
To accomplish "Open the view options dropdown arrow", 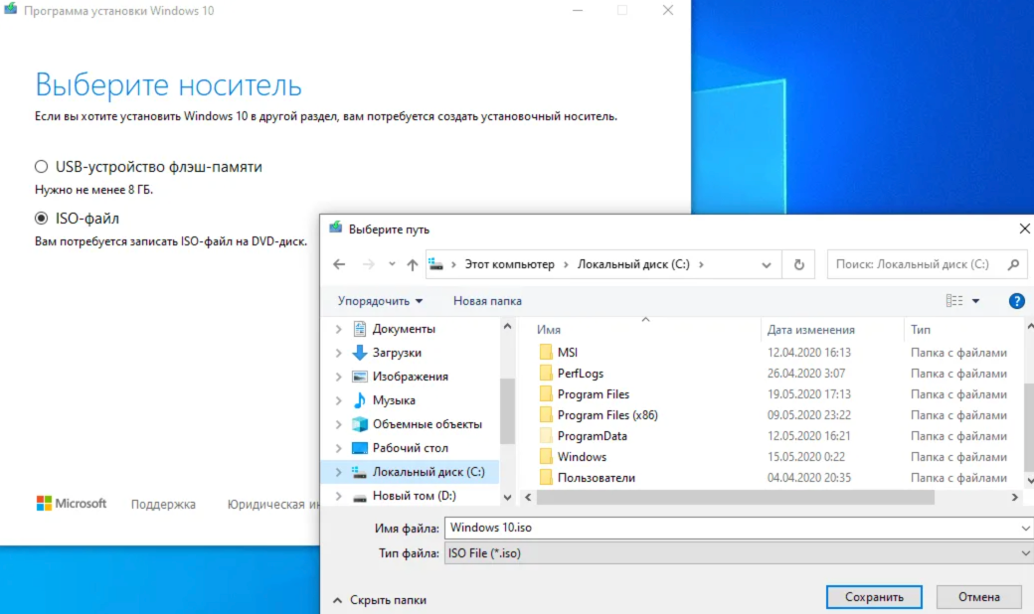I will point(976,301).
